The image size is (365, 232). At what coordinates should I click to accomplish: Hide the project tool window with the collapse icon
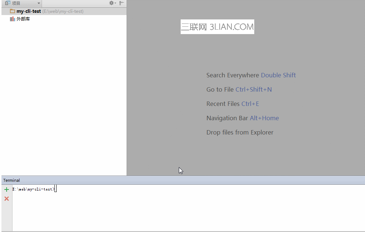pyautogui.click(x=121, y=3)
